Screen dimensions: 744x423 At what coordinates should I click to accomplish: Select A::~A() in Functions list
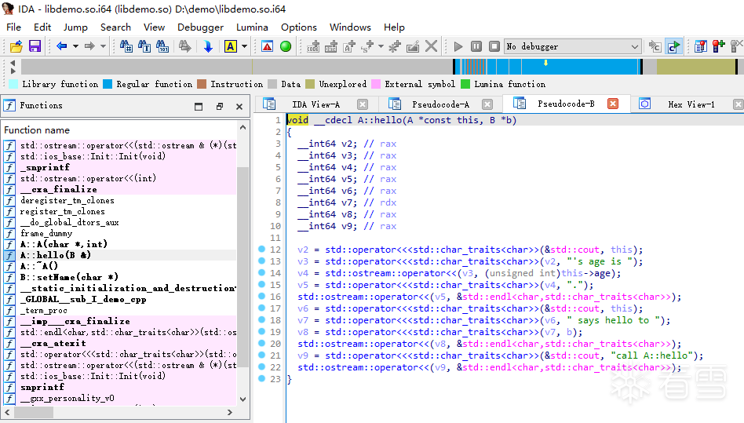pos(39,266)
